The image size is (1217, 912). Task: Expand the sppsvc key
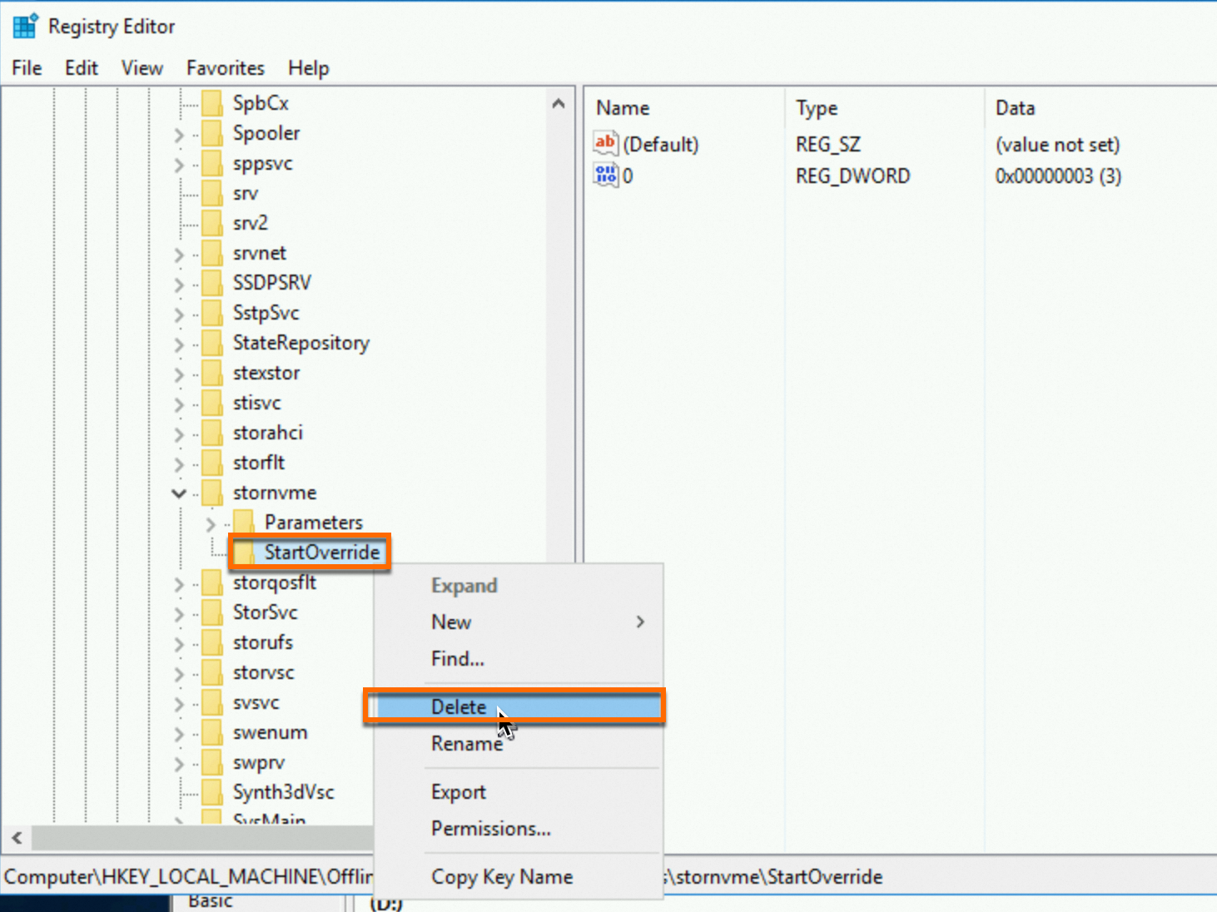click(x=178, y=165)
